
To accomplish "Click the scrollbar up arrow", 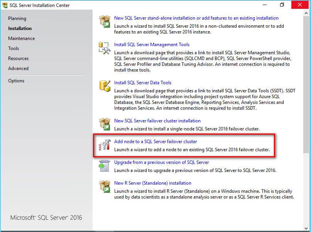I will [306, 13].
